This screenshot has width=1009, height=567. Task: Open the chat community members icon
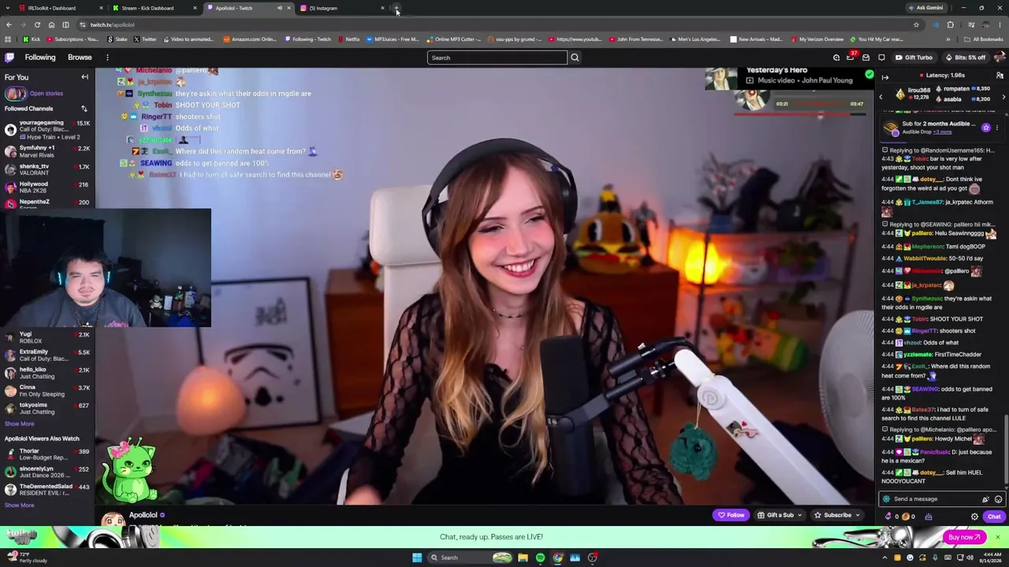(x=1000, y=76)
